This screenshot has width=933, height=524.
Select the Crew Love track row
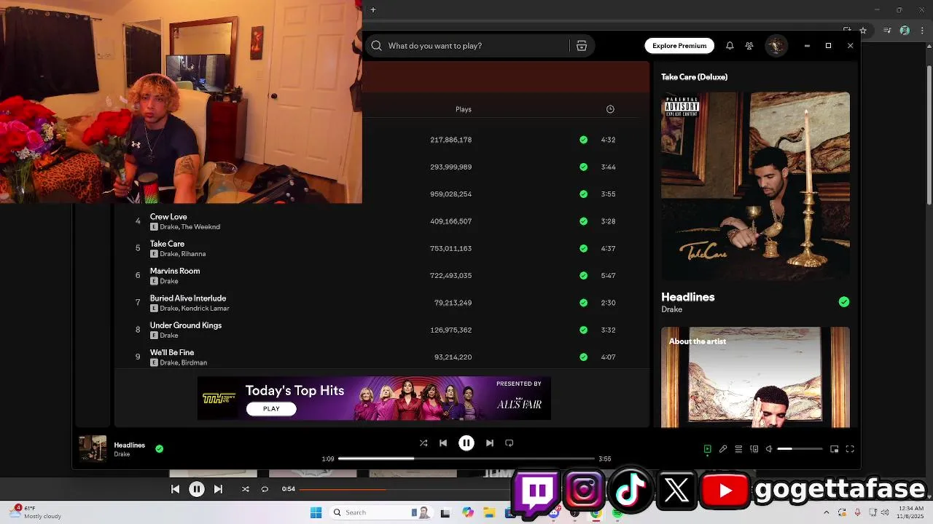pos(382,221)
